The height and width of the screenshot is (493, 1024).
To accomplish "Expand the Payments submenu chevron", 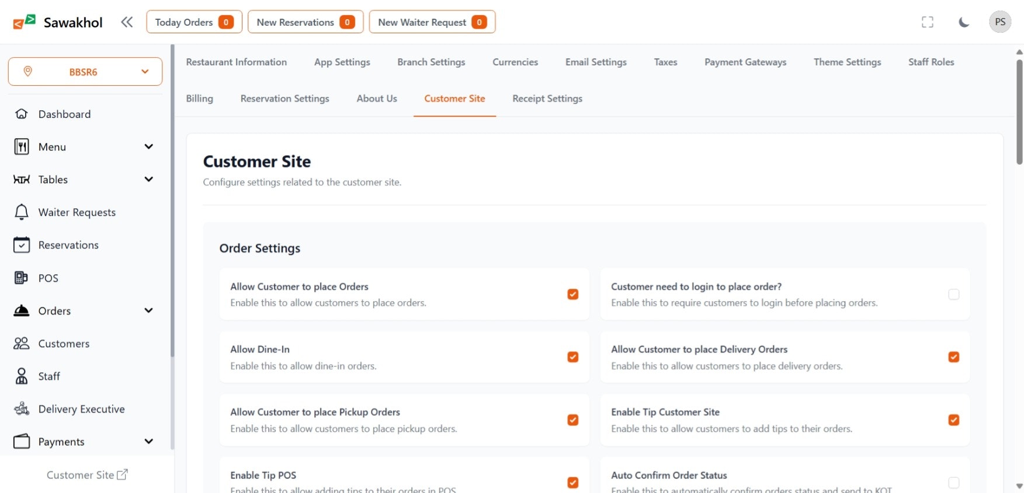I will pos(148,441).
